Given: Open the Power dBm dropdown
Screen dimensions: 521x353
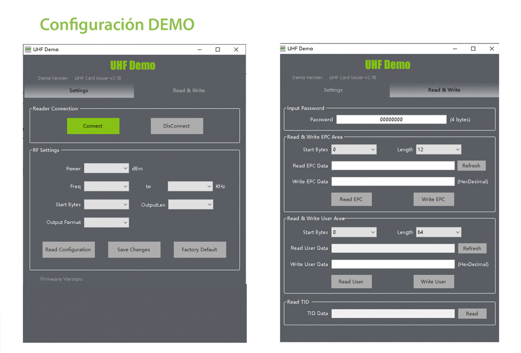Looking at the screenshot, I should click(106, 168).
